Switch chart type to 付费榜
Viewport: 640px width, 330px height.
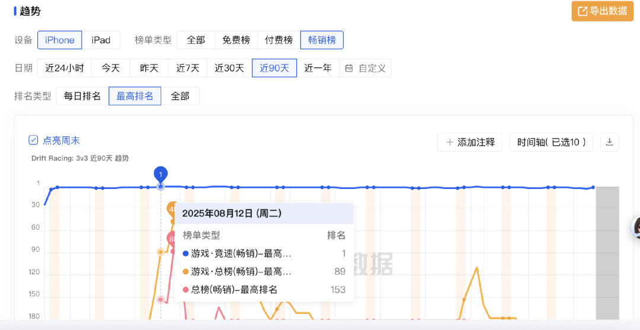click(279, 40)
